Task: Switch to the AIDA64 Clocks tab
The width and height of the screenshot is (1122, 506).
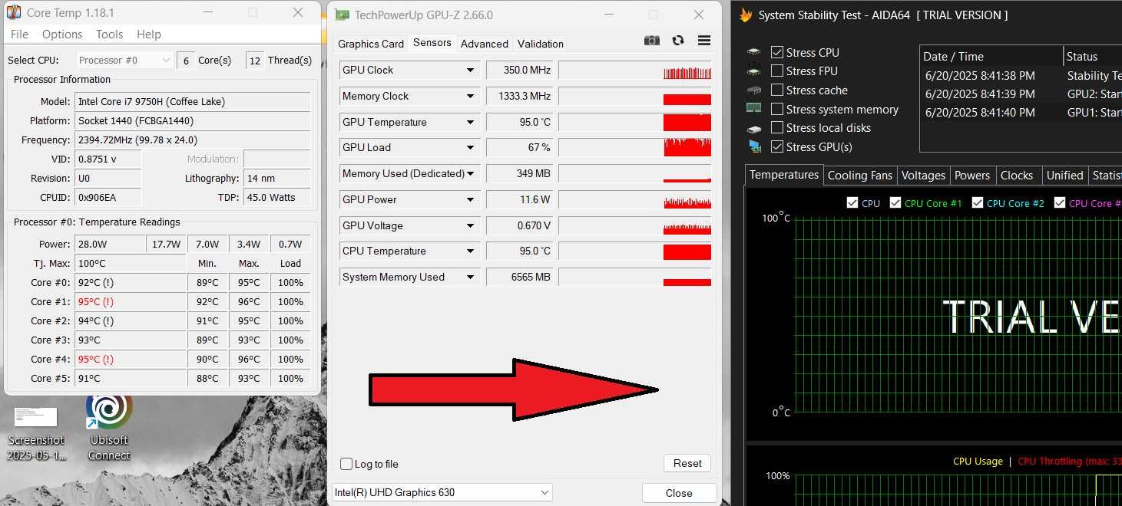Action: pos(1017,176)
